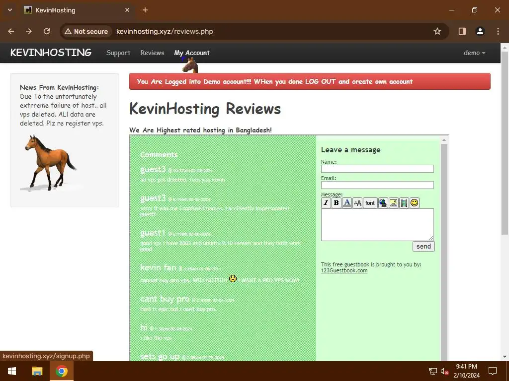
Task: Open the My Account page
Action: pos(192,53)
